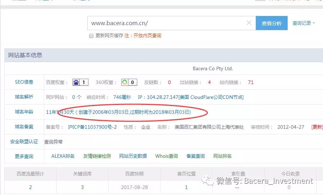Viewport: 323px width, 195px height.
Task: Click the 审核时间 date 2012-04-27
Action: [291, 127]
